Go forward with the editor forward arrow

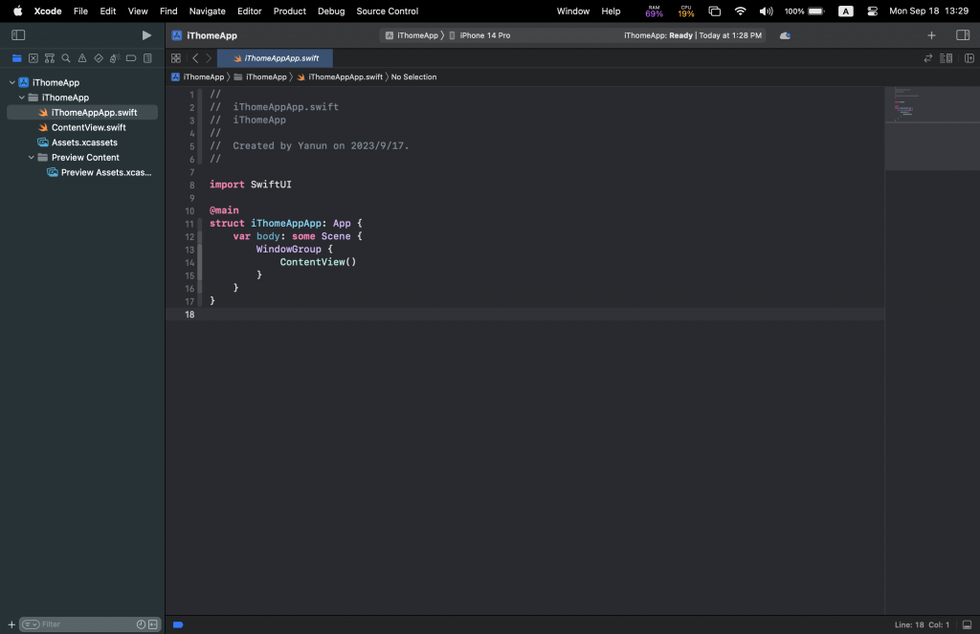pos(209,58)
